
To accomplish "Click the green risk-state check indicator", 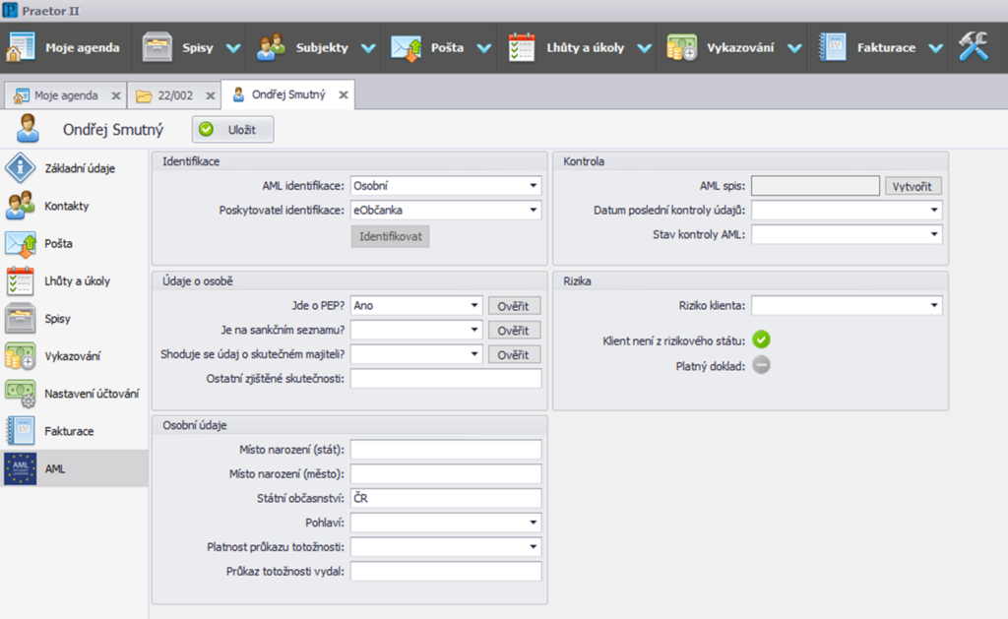I will (761, 340).
